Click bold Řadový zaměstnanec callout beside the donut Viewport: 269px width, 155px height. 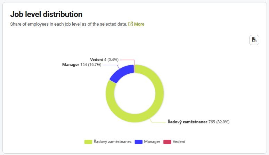point(187,122)
